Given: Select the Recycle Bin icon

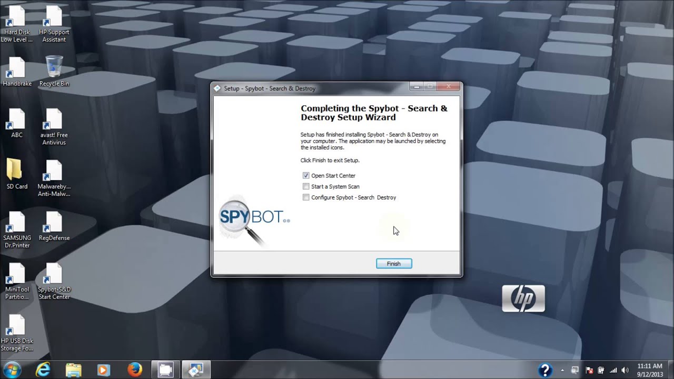Looking at the screenshot, I should click(x=54, y=72).
